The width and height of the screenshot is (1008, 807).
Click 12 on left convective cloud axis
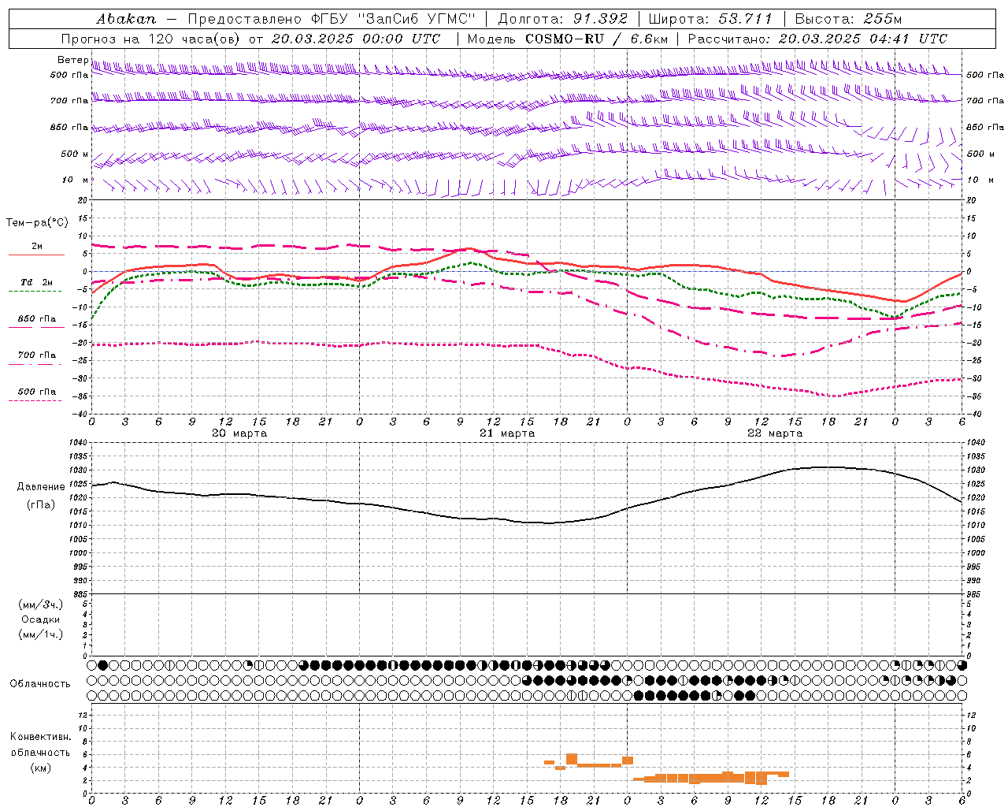pos(83,715)
